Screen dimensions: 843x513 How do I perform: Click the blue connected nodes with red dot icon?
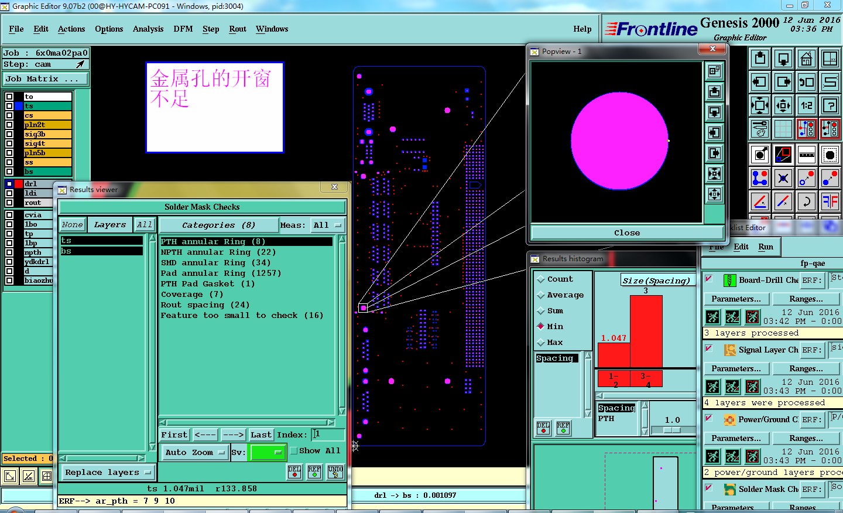[x=760, y=178]
